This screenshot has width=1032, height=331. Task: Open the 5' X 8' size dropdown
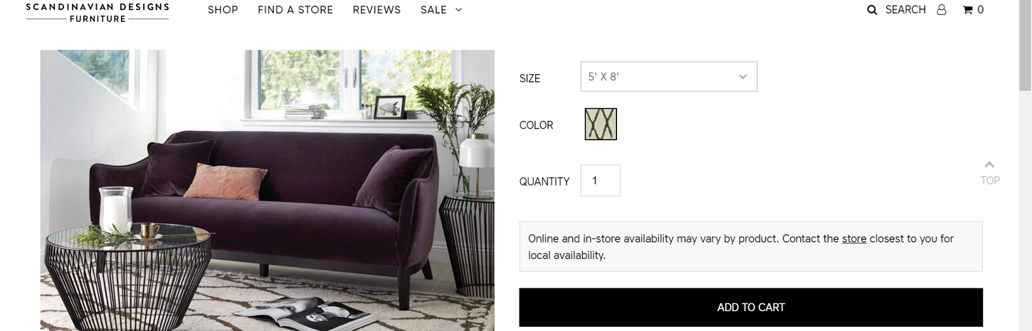(669, 77)
